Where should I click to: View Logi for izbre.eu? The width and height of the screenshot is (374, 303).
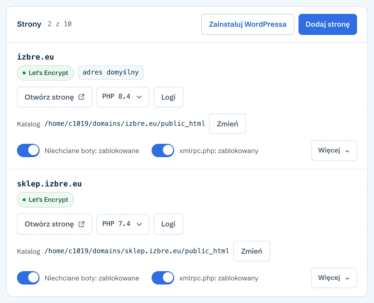(x=169, y=97)
